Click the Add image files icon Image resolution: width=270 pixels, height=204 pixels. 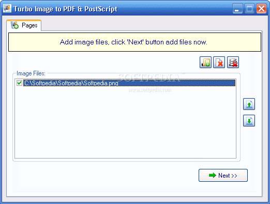pyautogui.click(x=205, y=62)
